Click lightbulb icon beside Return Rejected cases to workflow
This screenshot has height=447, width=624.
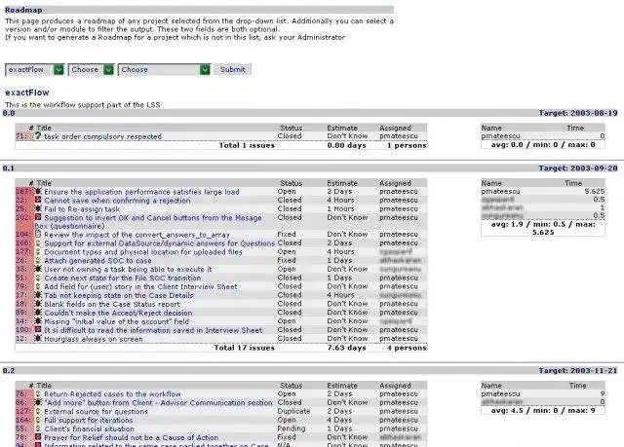click(x=38, y=393)
